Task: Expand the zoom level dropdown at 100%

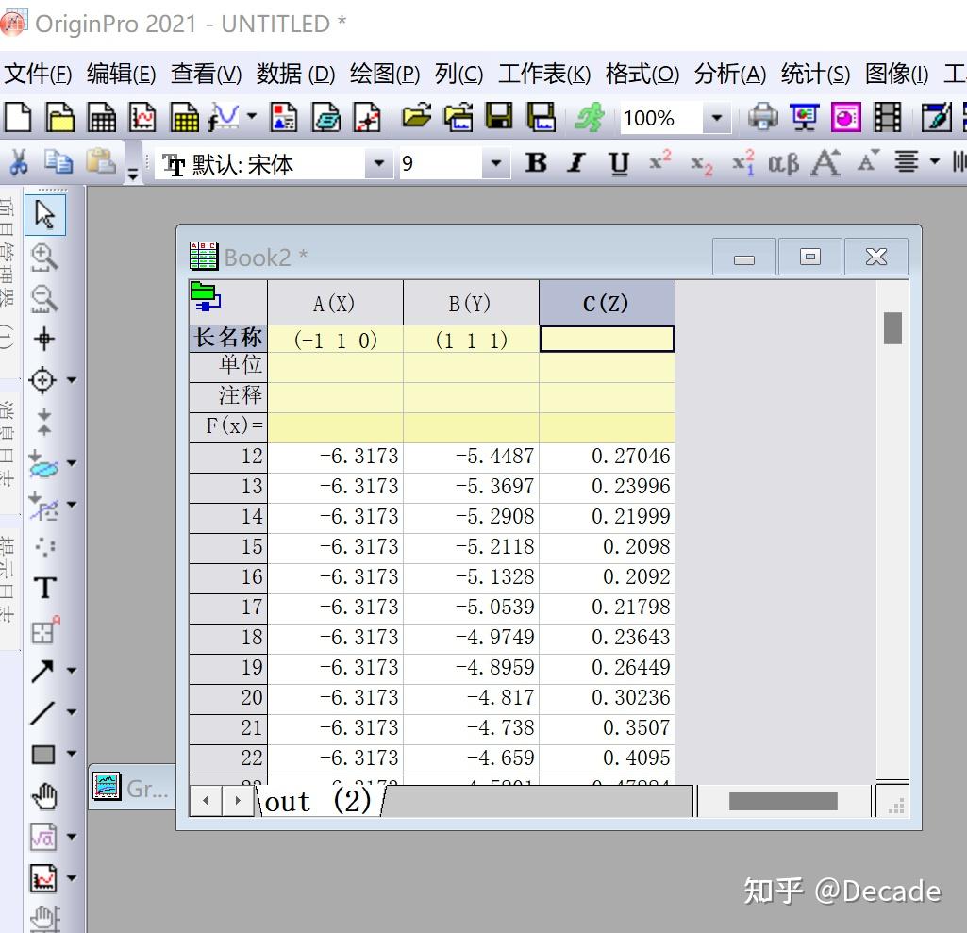Action: pos(714,118)
